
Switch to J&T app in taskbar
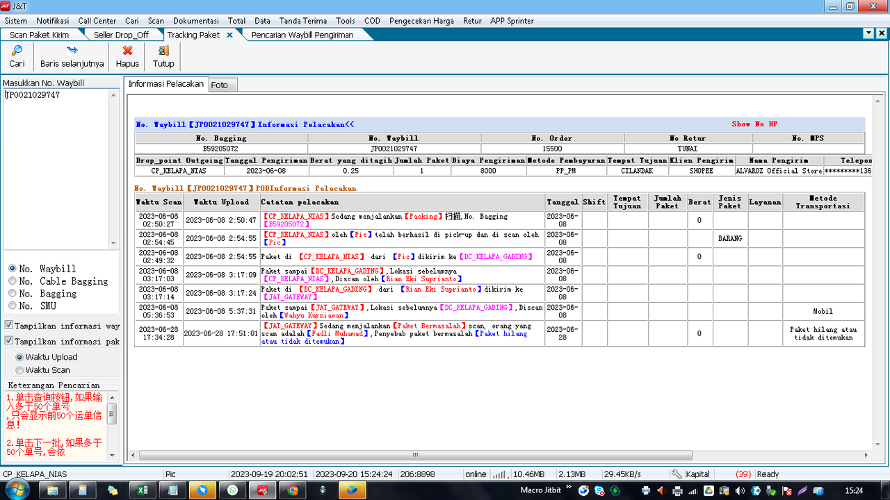[x=263, y=490]
